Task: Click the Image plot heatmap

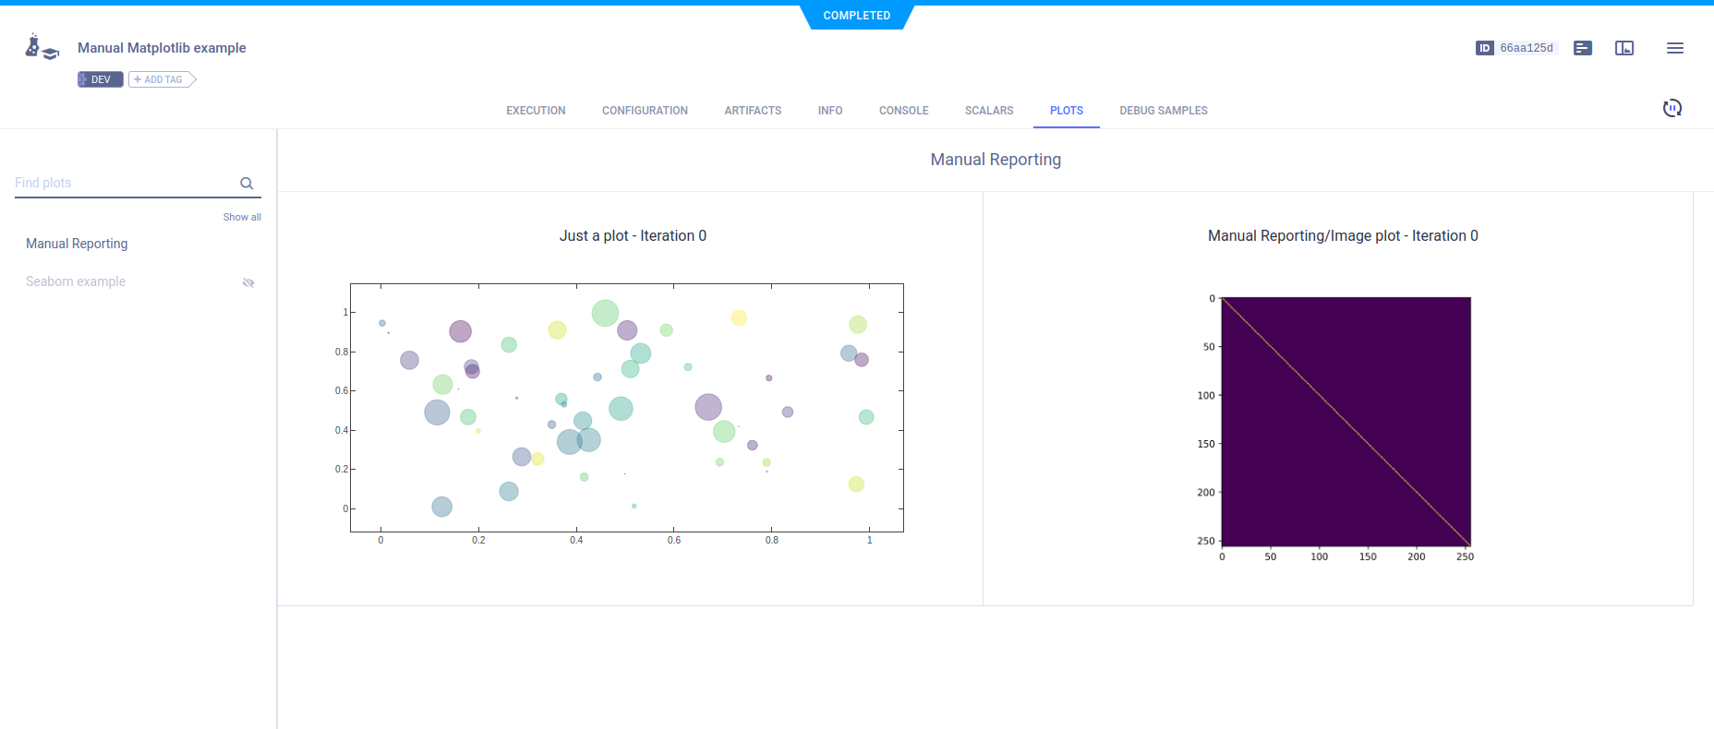Action: pyautogui.click(x=1346, y=422)
